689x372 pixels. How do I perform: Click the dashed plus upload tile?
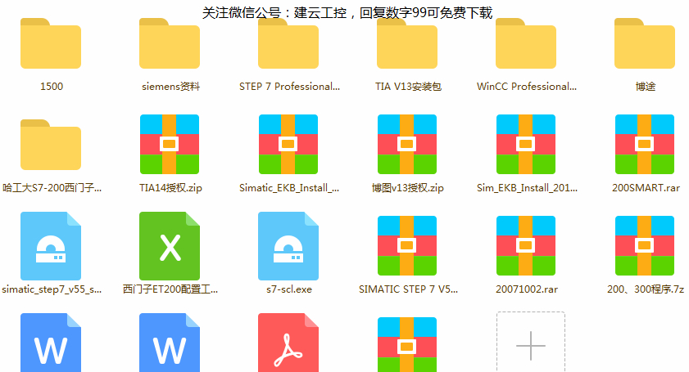coord(531,343)
